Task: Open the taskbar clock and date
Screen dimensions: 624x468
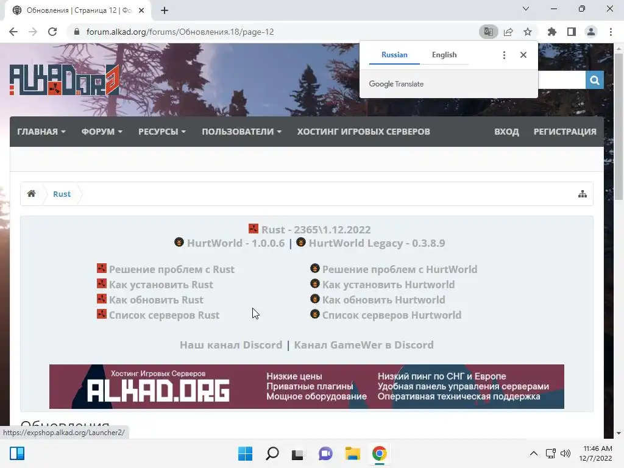Action: (596, 453)
